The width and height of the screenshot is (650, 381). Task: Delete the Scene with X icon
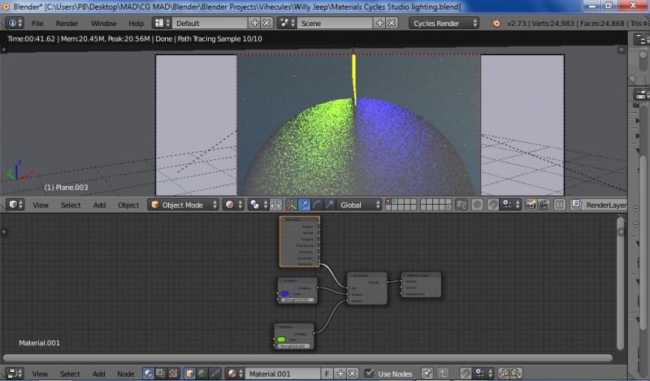tap(392, 24)
